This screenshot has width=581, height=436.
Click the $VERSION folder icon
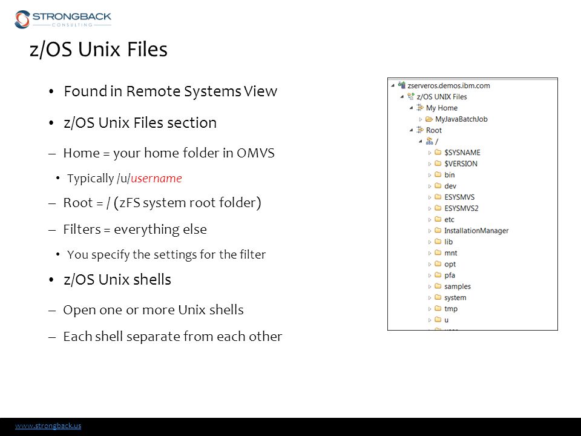click(438, 163)
